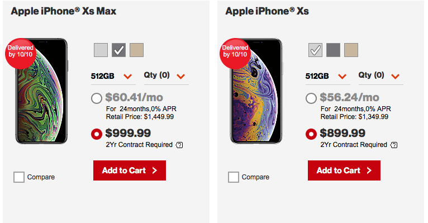Image resolution: width=428 pixels, height=223 pixels.
Task: Select the silver color swatch for iPhone Xs Max
Action: tap(101, 50)
